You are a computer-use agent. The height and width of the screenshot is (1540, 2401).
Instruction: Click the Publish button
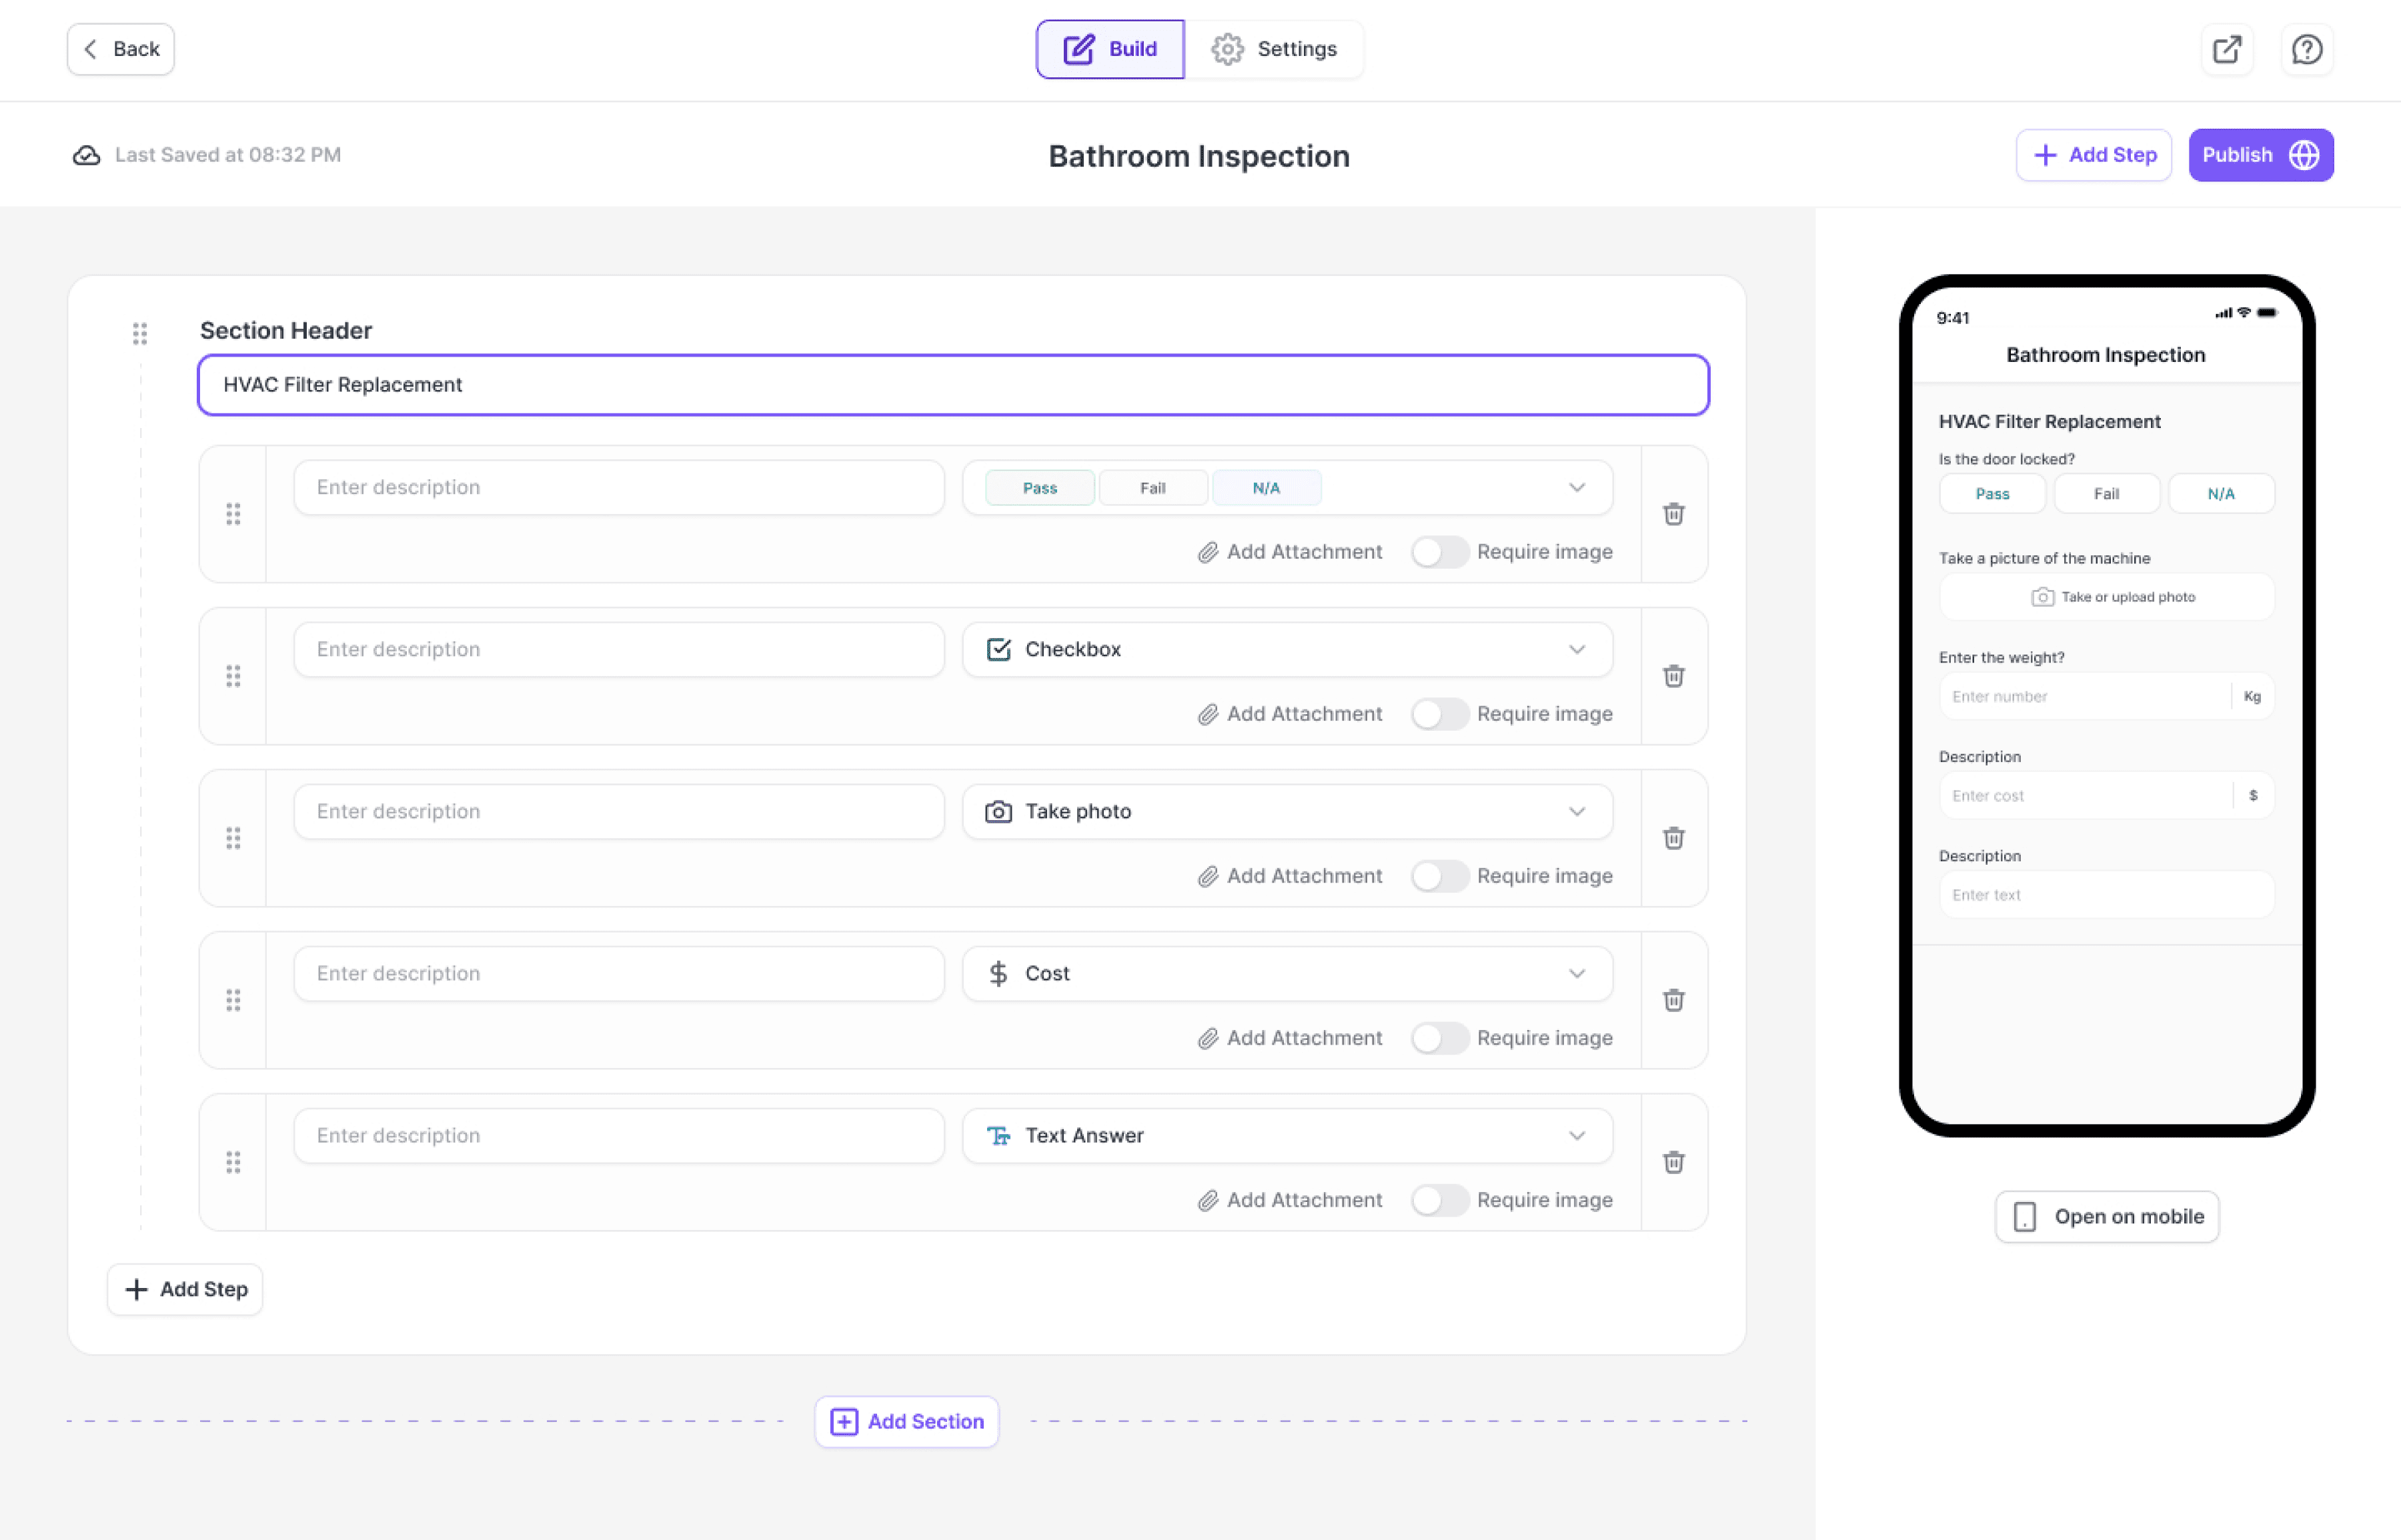[2260, 155]
